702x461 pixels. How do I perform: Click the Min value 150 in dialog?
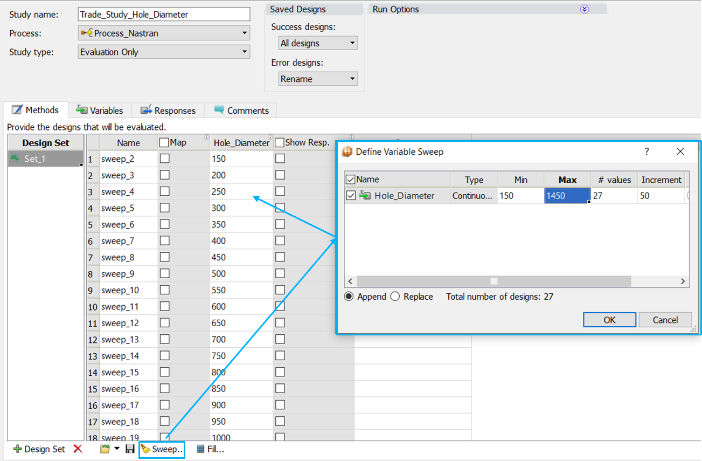click(x=521, y=196)
